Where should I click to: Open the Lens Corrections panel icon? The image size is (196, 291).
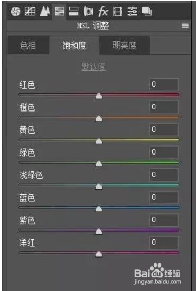pos(88,11)
